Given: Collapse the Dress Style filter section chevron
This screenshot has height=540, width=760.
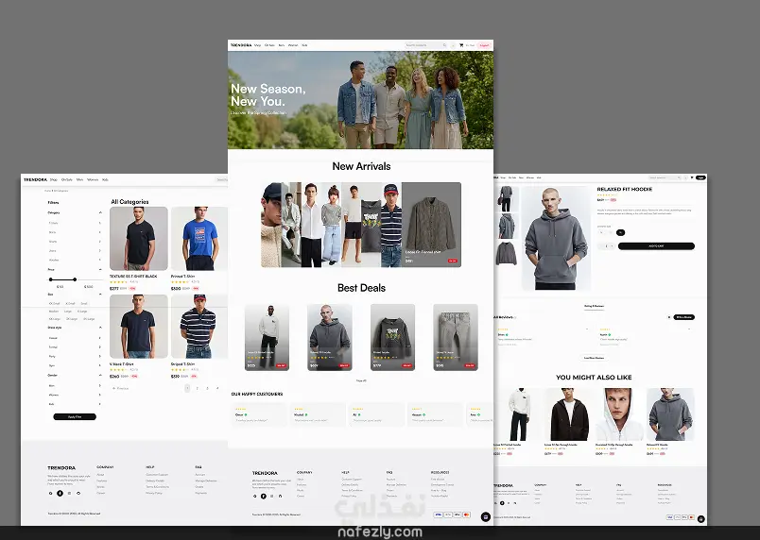Looking at the screenshot, I should [100, 328].
